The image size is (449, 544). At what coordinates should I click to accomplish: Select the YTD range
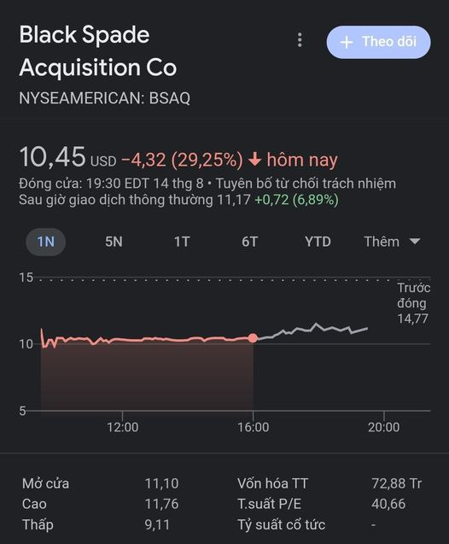click(318, 242)
